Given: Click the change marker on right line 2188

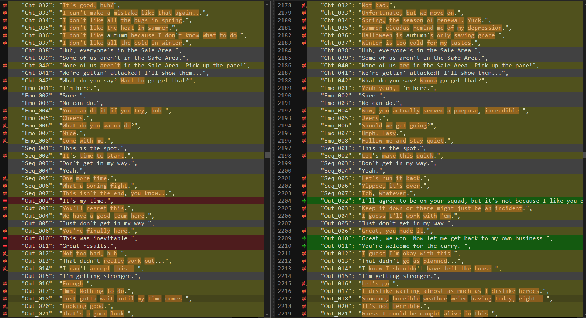Looking at the screenshot, I should 304,81.
